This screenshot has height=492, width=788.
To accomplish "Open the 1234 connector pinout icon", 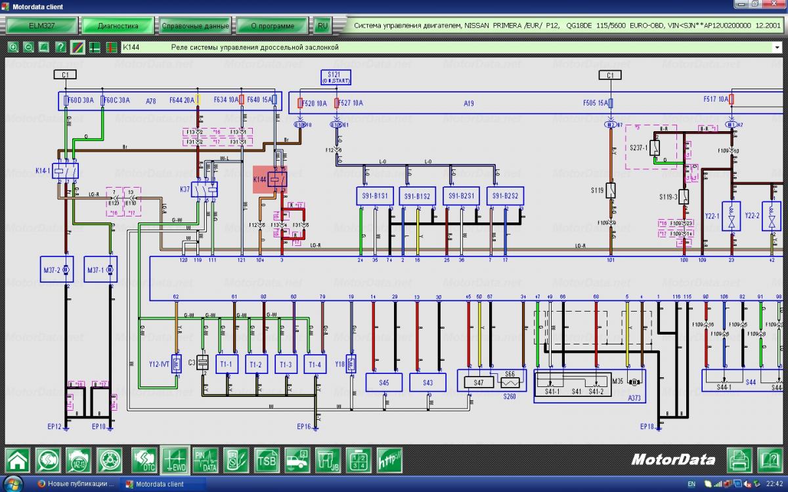I will click(x=359, y=460).
